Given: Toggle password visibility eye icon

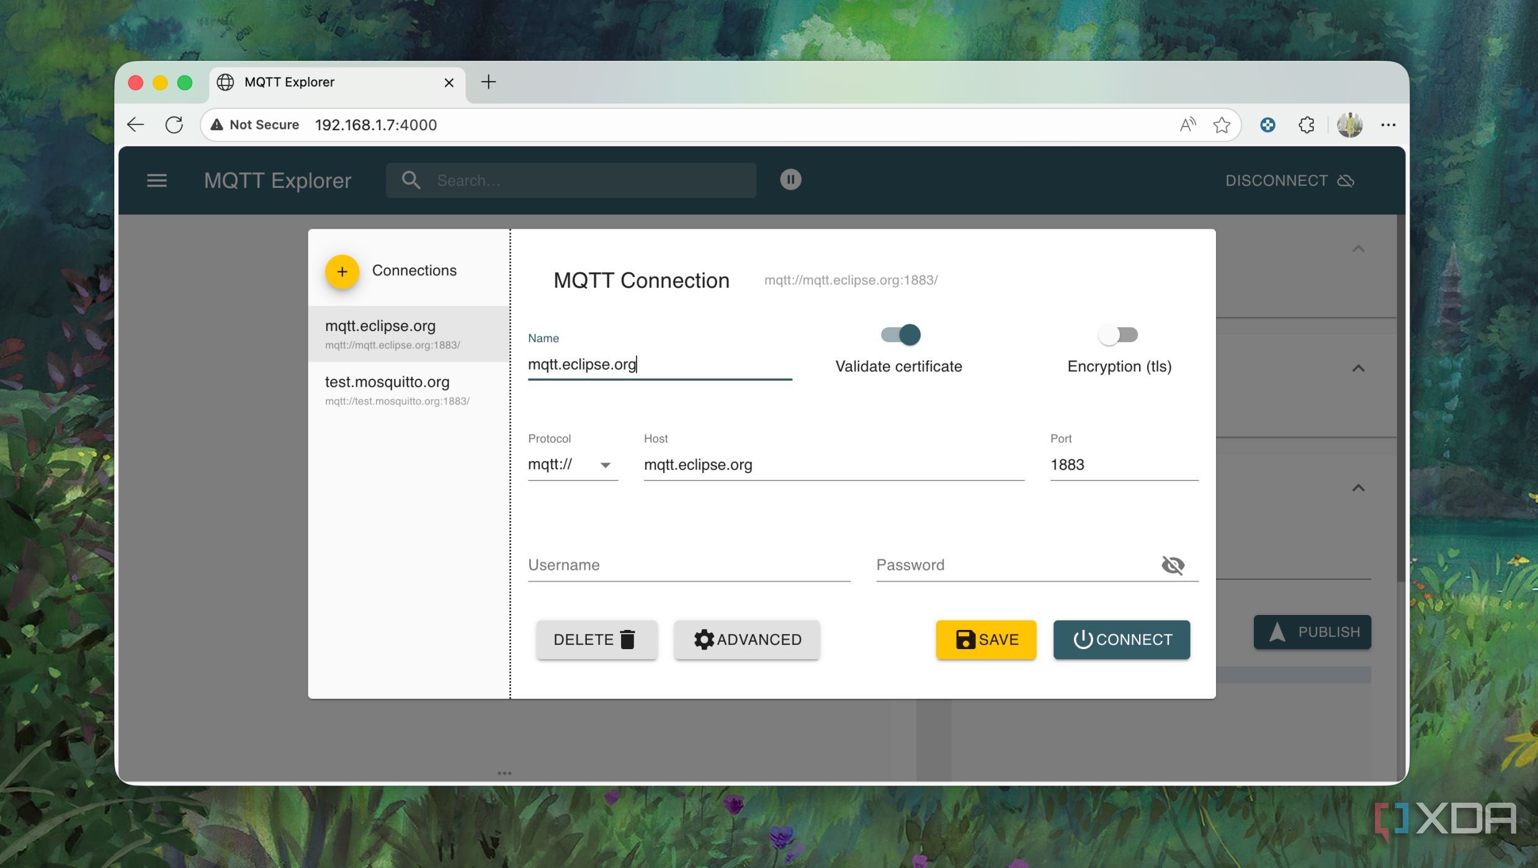Looking at the screenshot, I should [1172, 565].
